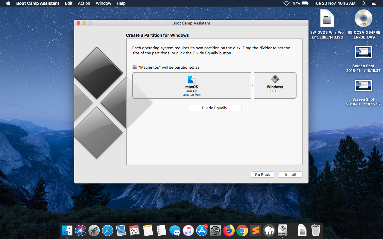Open Reminders list icon in Dock
383x239 pixels.
161,230
